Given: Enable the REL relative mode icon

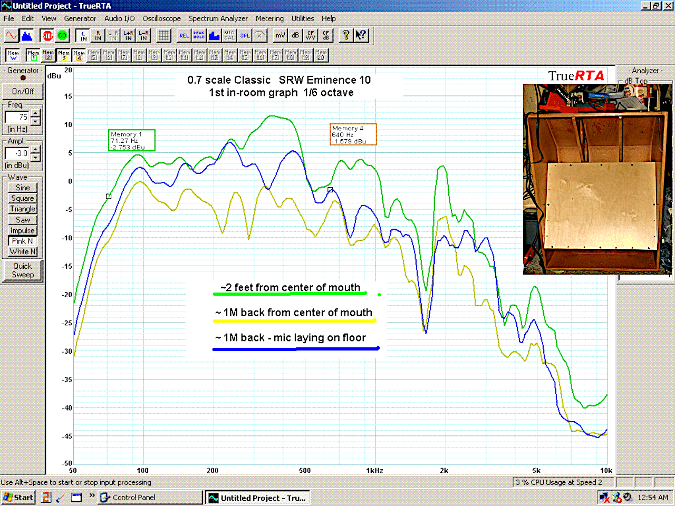Looking at the screenshot, I should 184,35.
